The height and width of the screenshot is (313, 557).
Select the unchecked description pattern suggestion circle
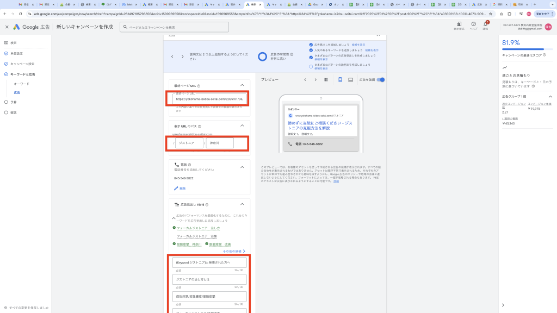click(311, 66)
